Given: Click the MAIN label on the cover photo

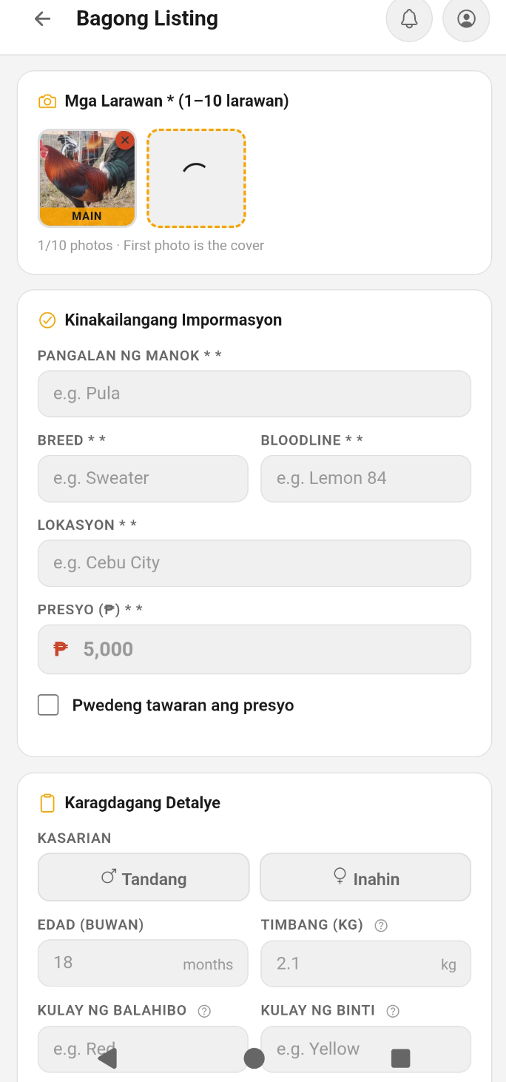Looking at the screenshot, I should pyautogui.click(x=87, y=215).
